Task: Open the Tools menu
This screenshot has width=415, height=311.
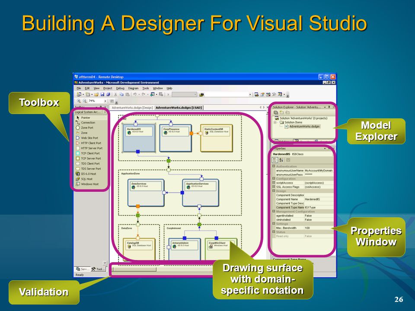Action: (x=146, y=88)
